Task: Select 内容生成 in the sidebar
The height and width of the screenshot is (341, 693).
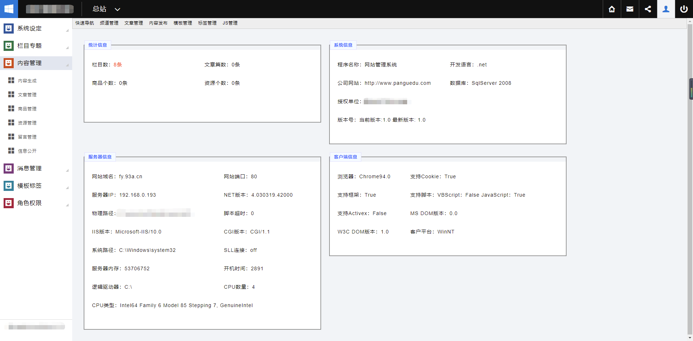Action: 27,81
